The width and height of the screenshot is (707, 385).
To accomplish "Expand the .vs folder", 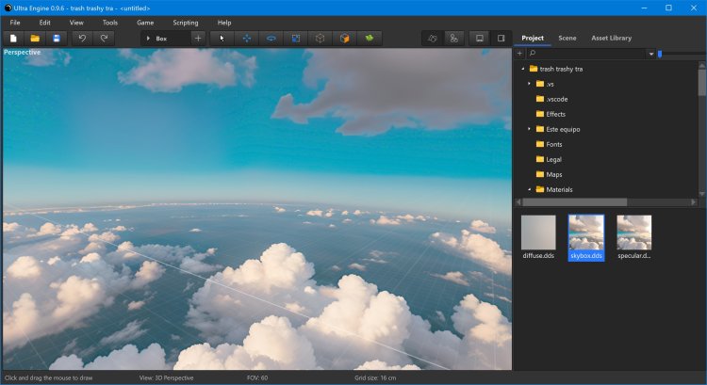I will (529, 84).
